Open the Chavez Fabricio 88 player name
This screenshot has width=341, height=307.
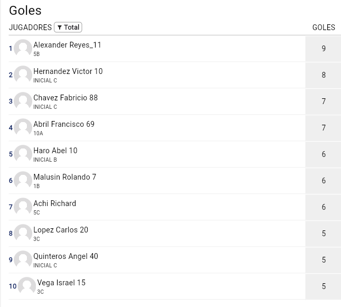coord(65,98)
